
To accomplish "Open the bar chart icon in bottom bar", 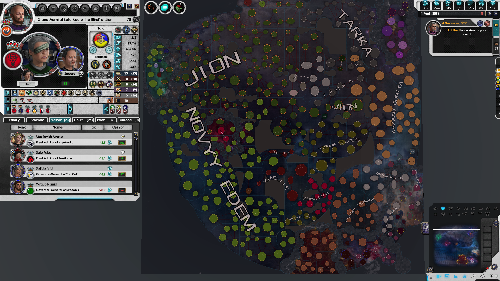I will [456, 276].
